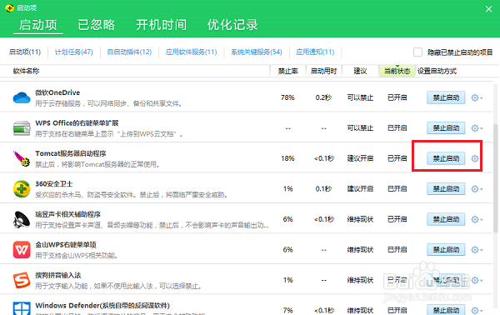Viewport: 500px width, 315px height.
Task: Open settings gear for Windows Defender row
Action: pos(477,310)
